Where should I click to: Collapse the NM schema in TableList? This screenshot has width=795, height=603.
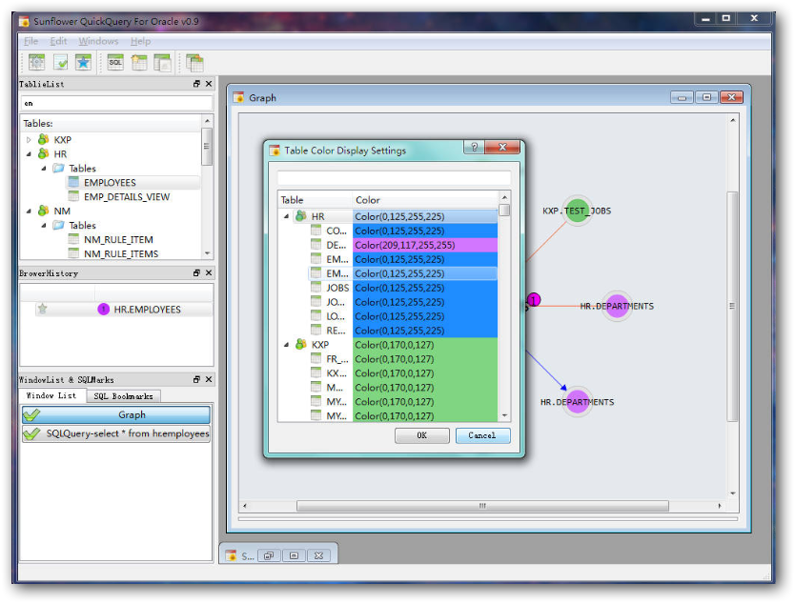(29, 211)
